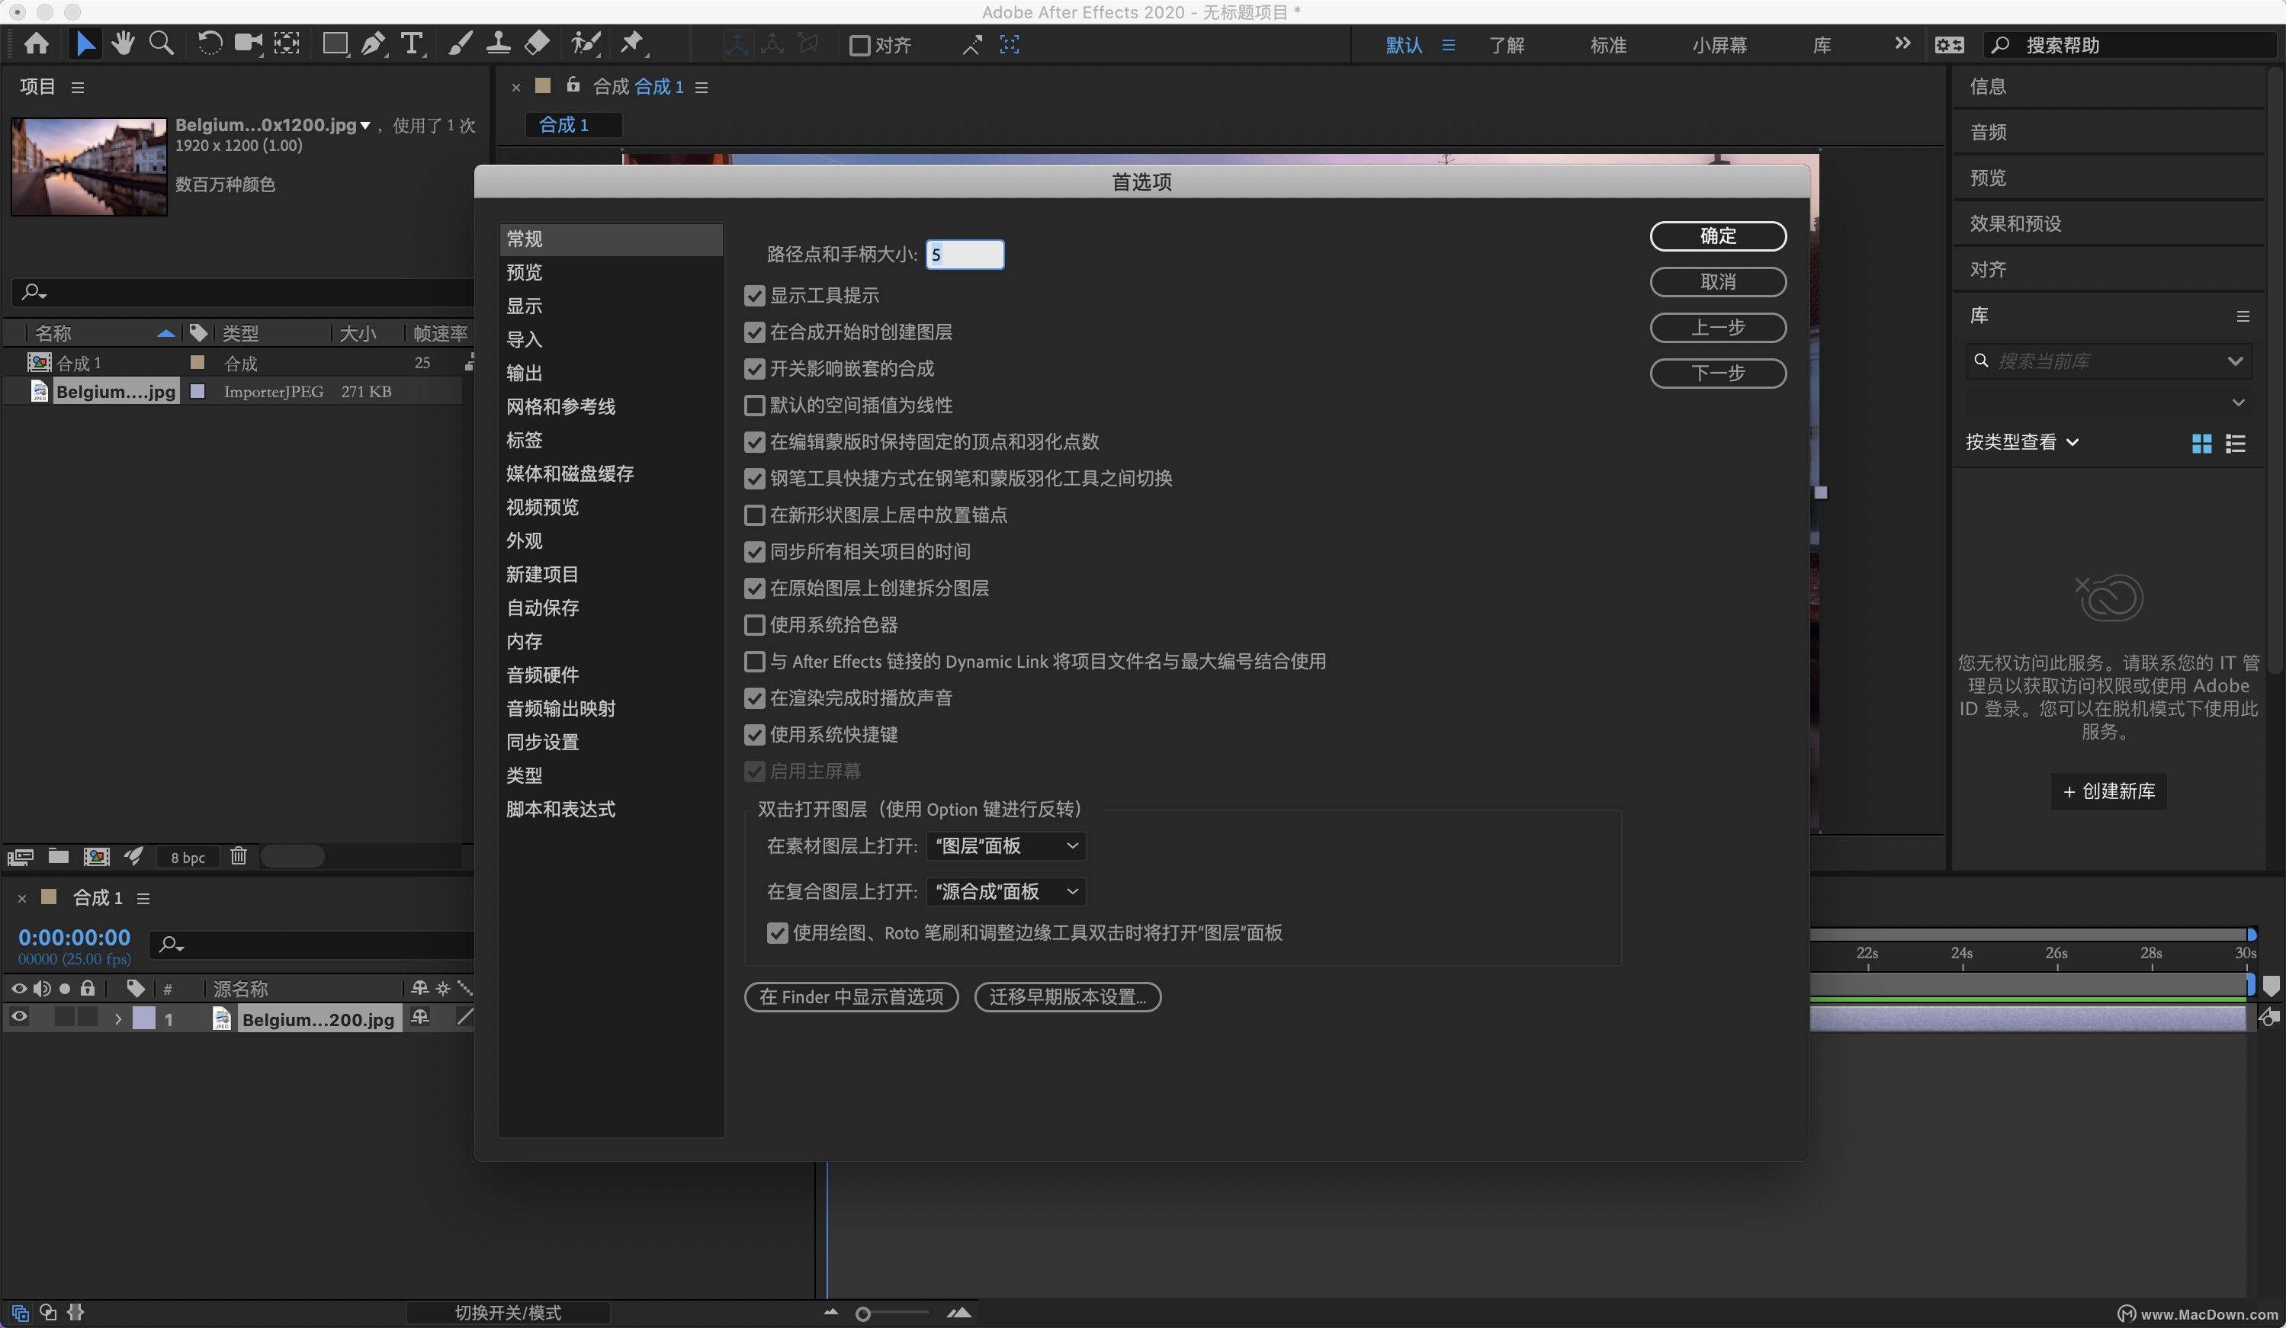The height and width of the screenshot is (1328, 2286).
Task: Click the trash delete icon in project panel
Action: click(x=239, y=855)
